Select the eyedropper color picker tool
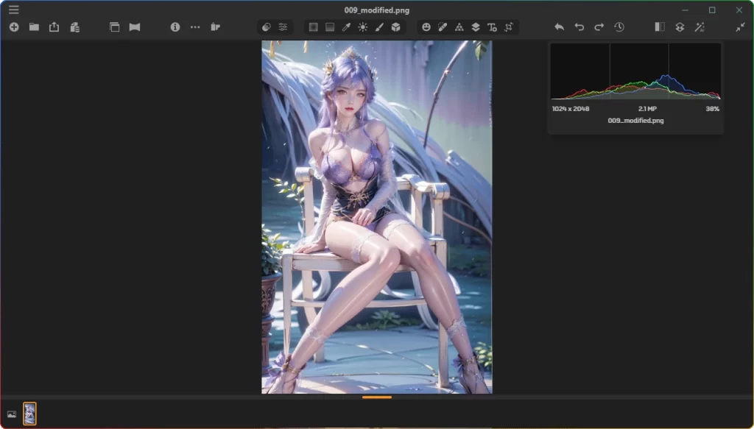 click(346, 27)
